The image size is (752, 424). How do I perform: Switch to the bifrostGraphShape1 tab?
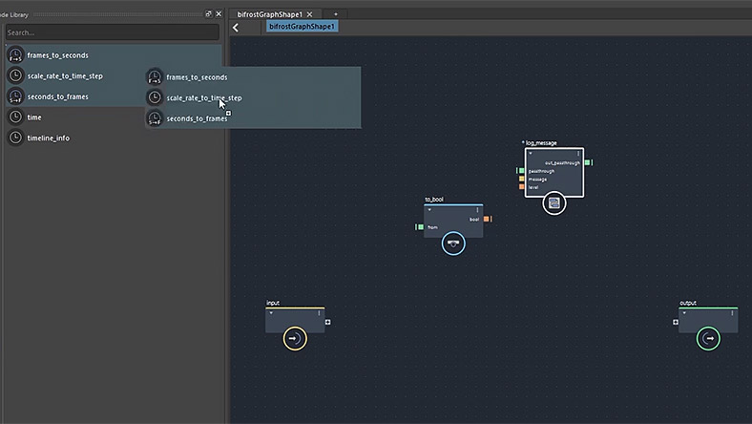[x=269, y=14]
